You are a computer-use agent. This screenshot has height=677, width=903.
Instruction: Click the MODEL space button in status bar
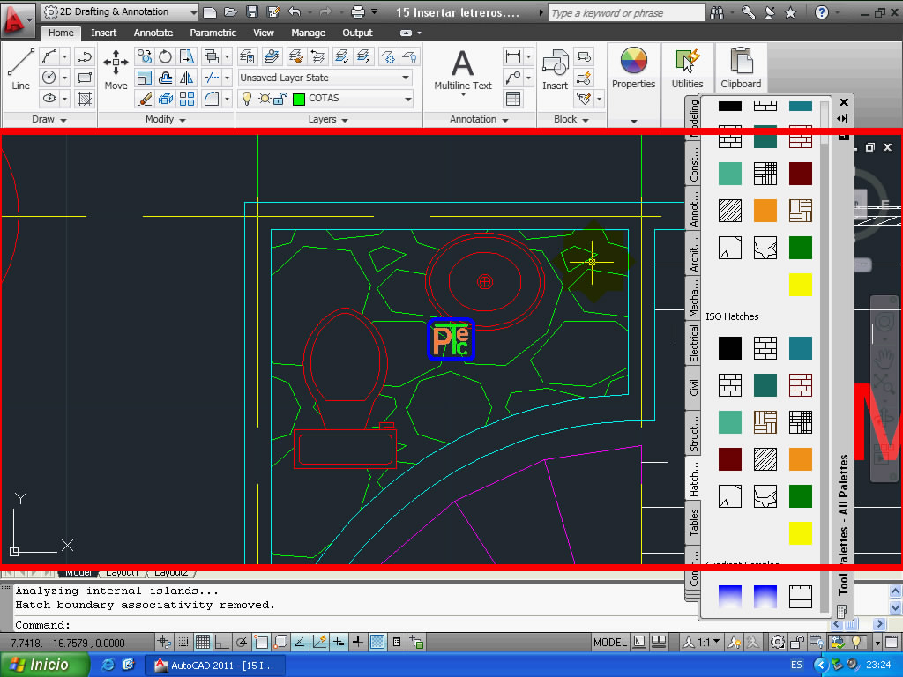[610, 642]
